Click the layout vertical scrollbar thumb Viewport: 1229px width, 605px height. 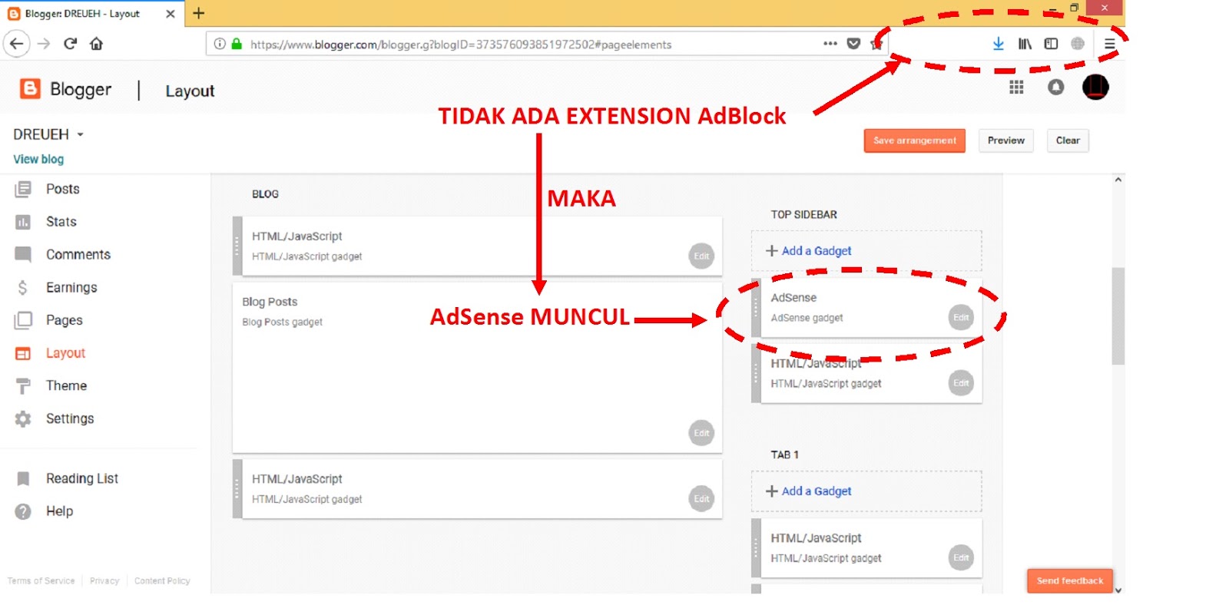point(1118,316)
